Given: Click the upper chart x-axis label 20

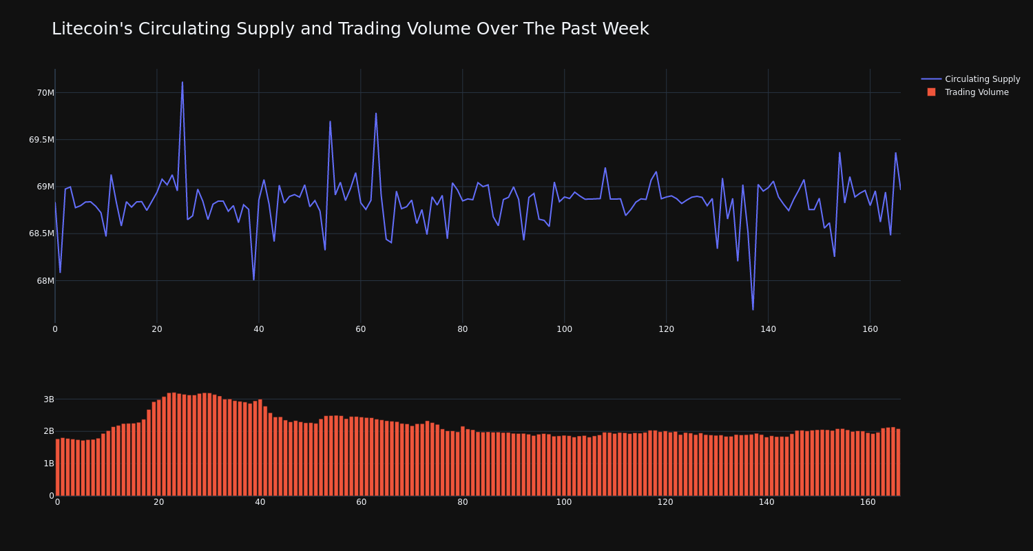Looking at the screenshot, I should [x=157, y=329].
